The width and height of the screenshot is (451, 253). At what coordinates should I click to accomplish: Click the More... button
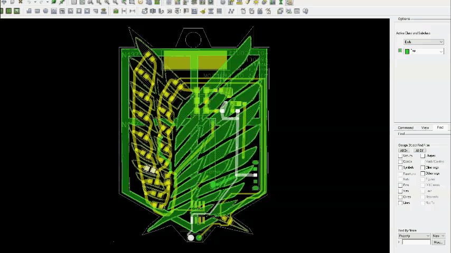438,242
